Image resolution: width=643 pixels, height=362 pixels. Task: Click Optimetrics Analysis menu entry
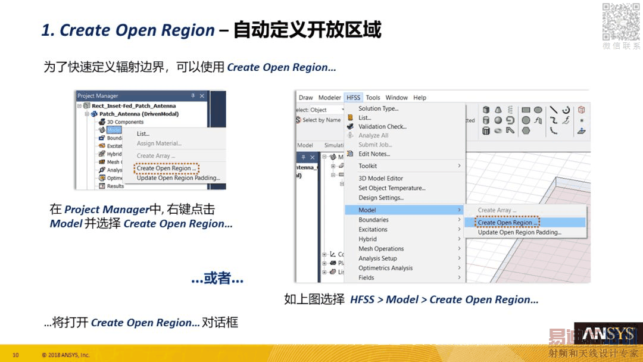pos(385,268)
